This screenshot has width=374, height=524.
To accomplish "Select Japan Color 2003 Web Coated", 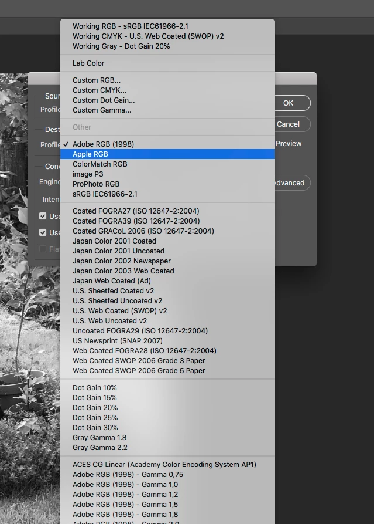I will [167, 271].
